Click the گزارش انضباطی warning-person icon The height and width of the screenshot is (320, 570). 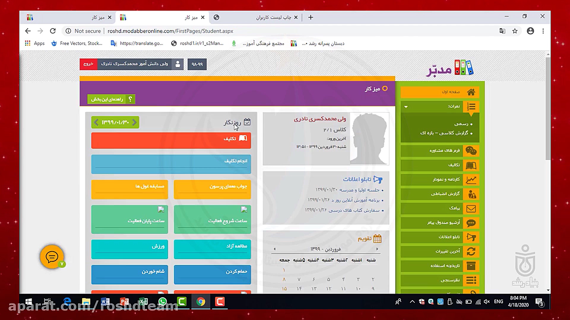472,194
